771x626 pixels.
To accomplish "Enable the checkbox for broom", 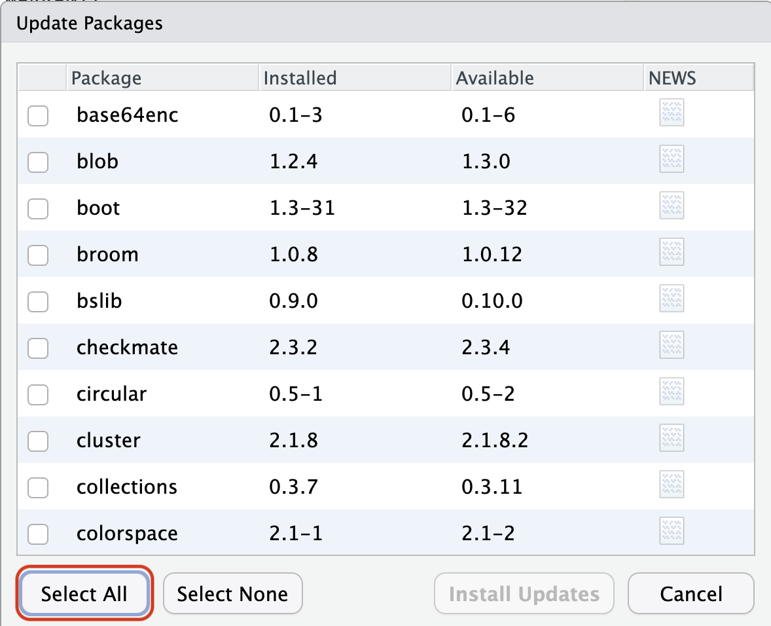I will click(37, 255).
